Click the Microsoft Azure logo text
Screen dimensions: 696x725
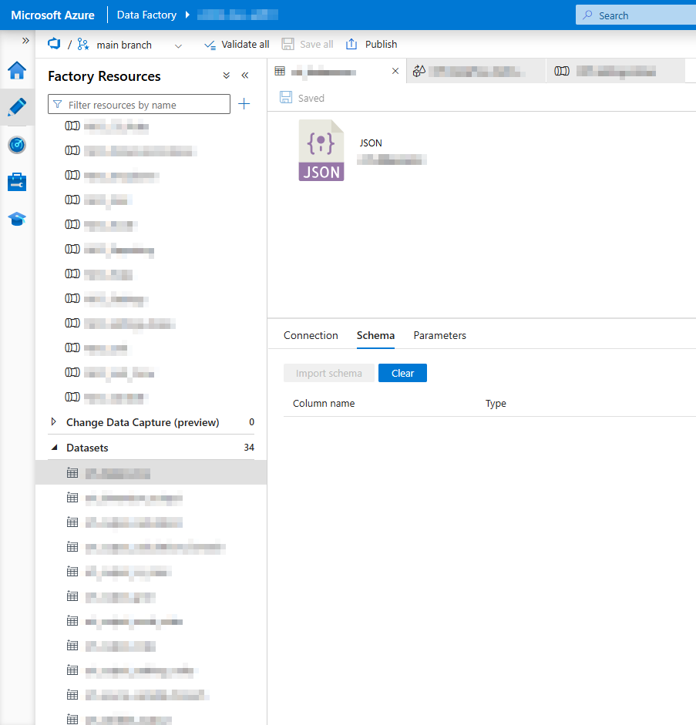(x=52, y=15)
